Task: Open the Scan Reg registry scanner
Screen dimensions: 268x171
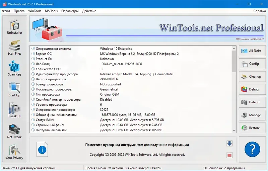Action: pyautogui.click(x=14, y=69)
